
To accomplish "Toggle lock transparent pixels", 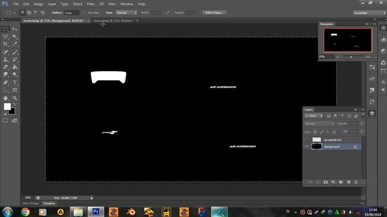I will click(315, 132).
